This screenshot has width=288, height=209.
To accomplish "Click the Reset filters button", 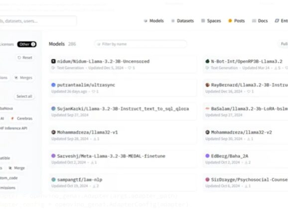I will pos(25,58).
